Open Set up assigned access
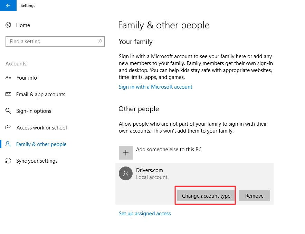 point(145,213)
